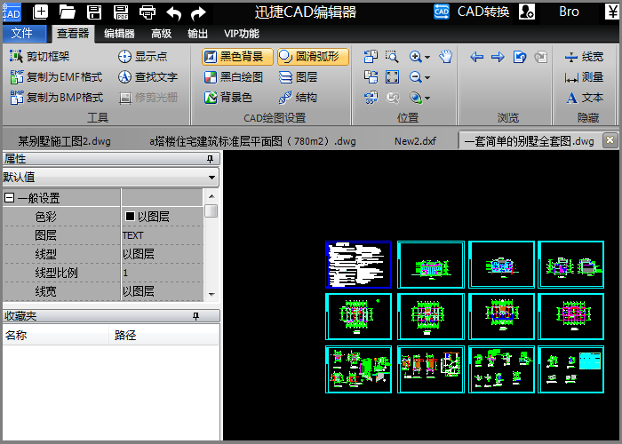Click the white text drawing sheet thumbnail
Viewport: 622px width, 444px height.
(358, 265)
